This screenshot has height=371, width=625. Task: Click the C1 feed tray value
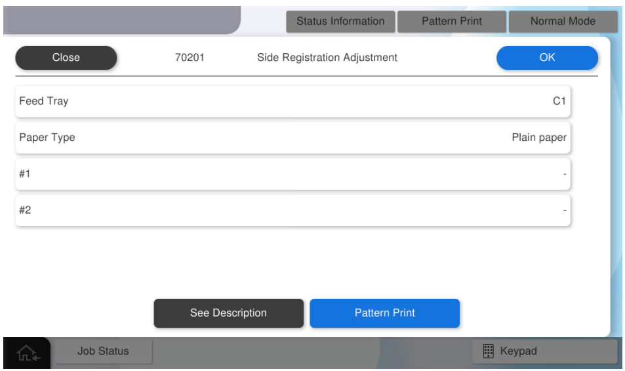click(x=559, y=102)
